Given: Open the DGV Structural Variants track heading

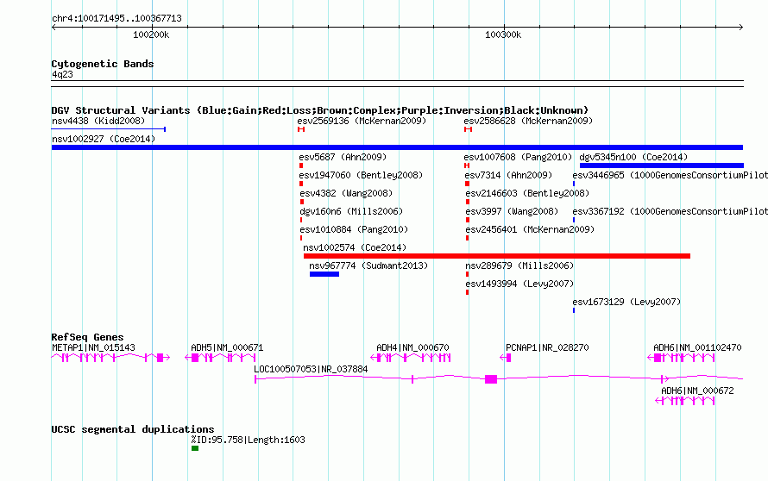Looking at the screenshot, I should 320,110.
